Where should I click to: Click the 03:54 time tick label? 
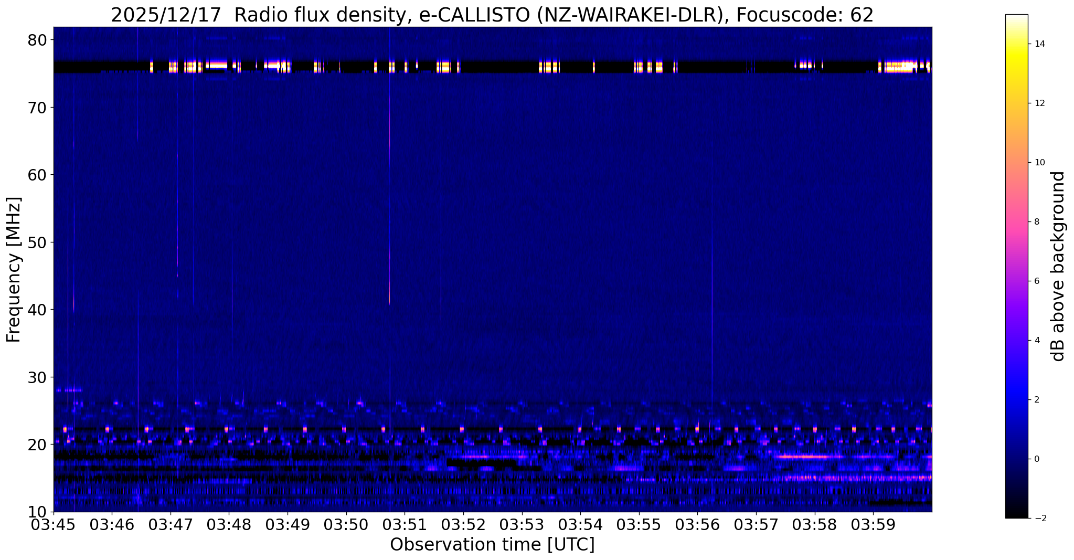point(580,524)
